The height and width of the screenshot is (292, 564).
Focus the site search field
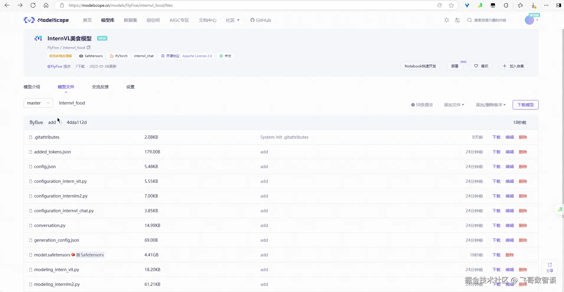pos(490,20)
